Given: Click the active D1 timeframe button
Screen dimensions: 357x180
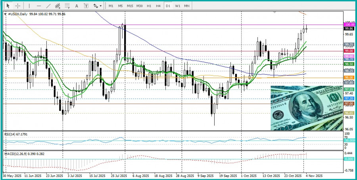Looking at the screenshot, I should tap(168, 6).
